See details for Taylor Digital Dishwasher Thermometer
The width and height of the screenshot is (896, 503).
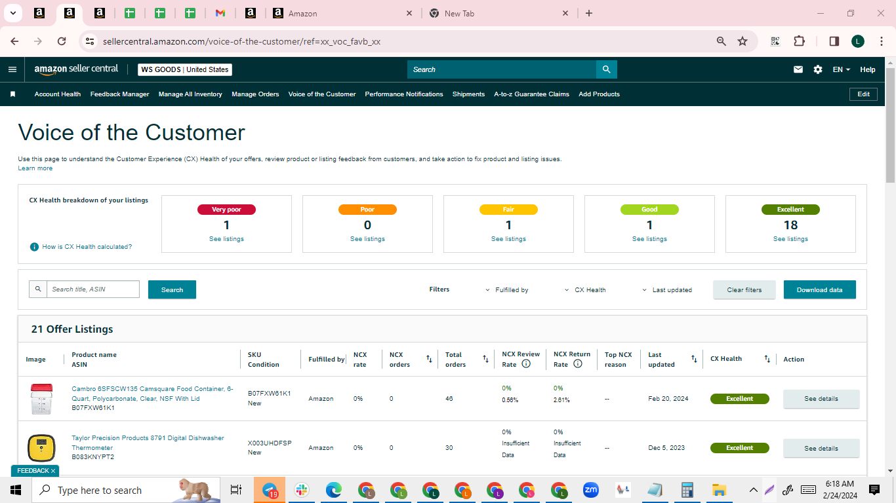click(821, 448)
